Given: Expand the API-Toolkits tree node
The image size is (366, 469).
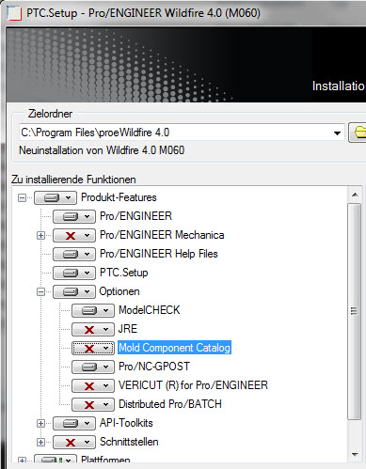Looking at the screenshot, I should 40,424.
